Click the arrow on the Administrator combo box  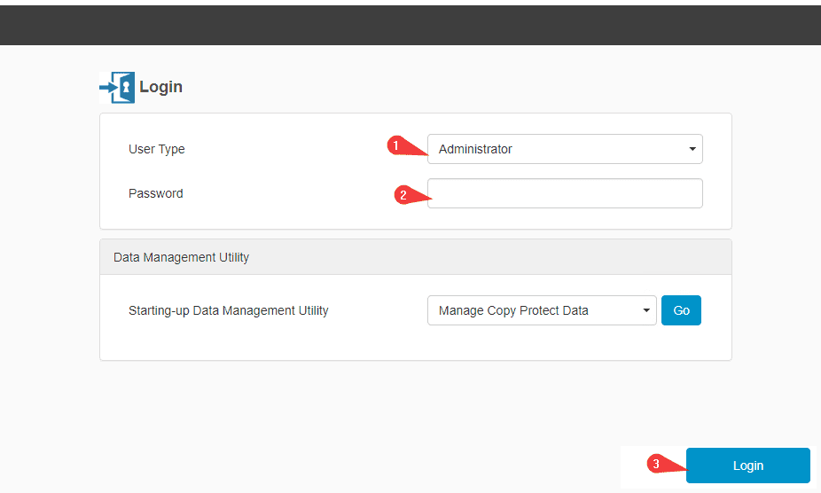coord(692,149)
